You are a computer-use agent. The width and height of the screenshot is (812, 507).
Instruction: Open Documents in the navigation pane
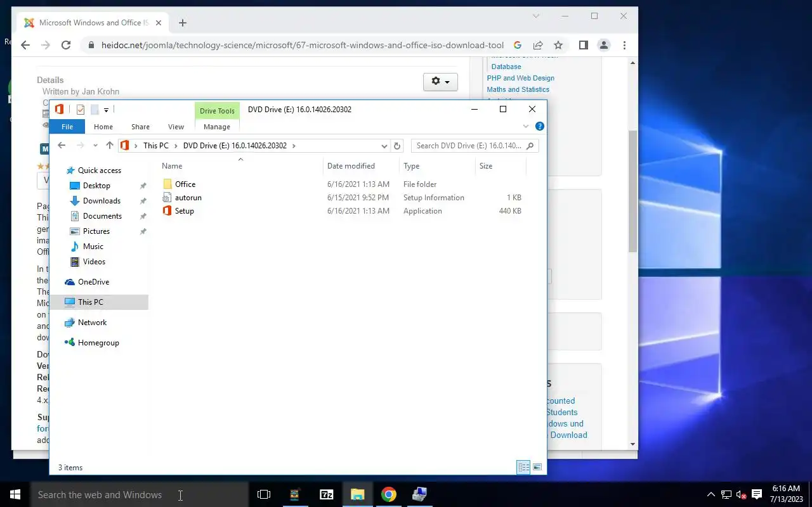[102, 216]
